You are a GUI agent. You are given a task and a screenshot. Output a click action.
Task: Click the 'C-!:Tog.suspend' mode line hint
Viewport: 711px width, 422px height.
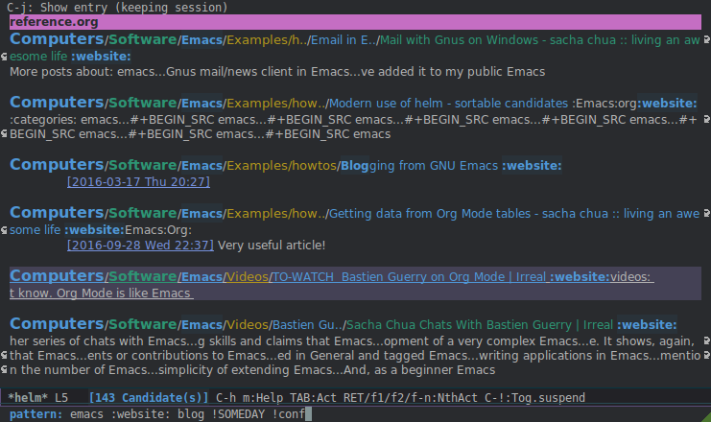(535, 398)
